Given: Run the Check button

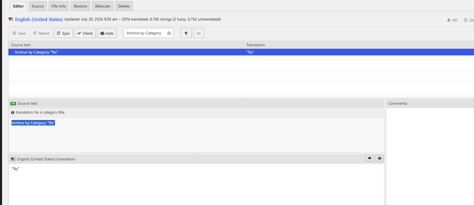Looking at the screenshot, I should (x=85, y=33).
